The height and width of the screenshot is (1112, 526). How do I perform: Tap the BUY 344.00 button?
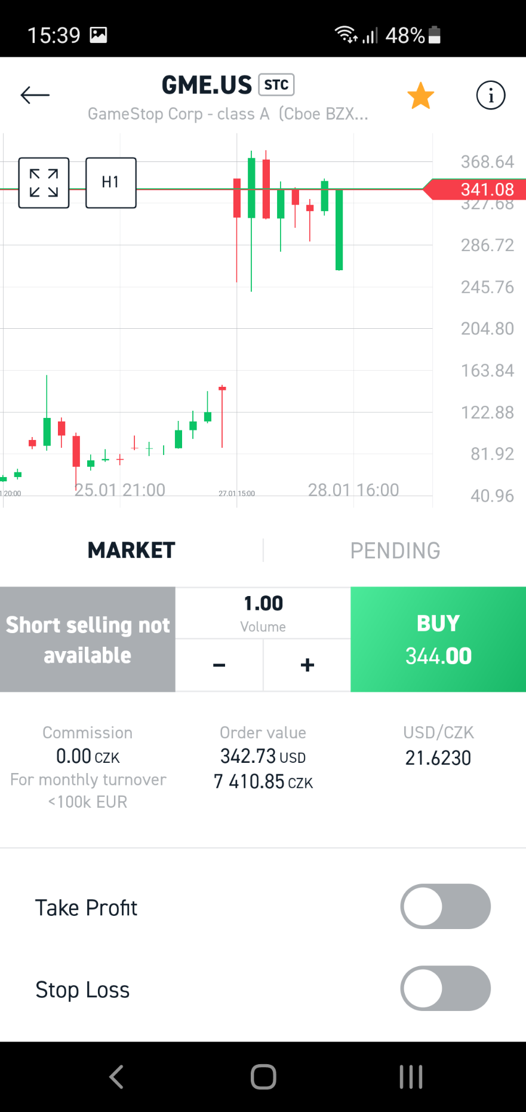(438, 639)
